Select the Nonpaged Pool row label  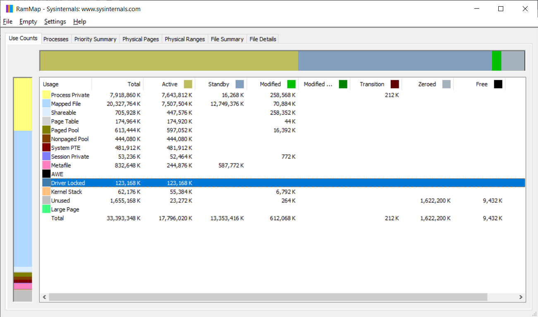(x=70, y=139)
